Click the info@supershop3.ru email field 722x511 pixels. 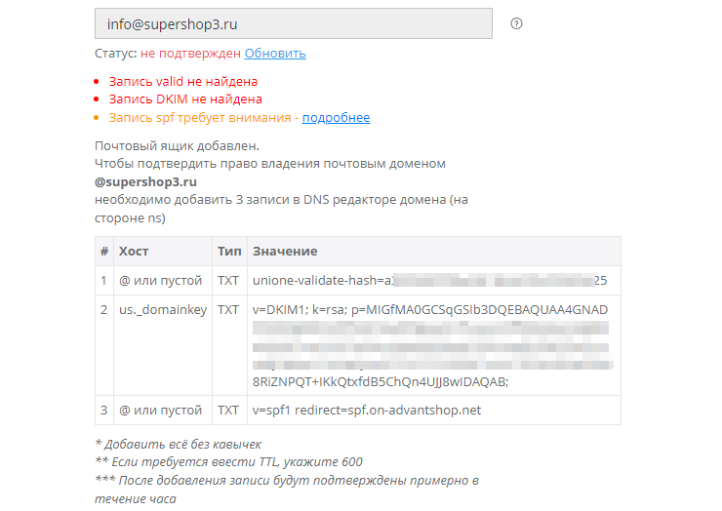tap(293, 24)
